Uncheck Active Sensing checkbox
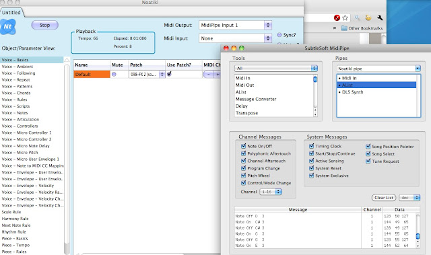Screen dimensions: 431x255 [x=311, y=161]
